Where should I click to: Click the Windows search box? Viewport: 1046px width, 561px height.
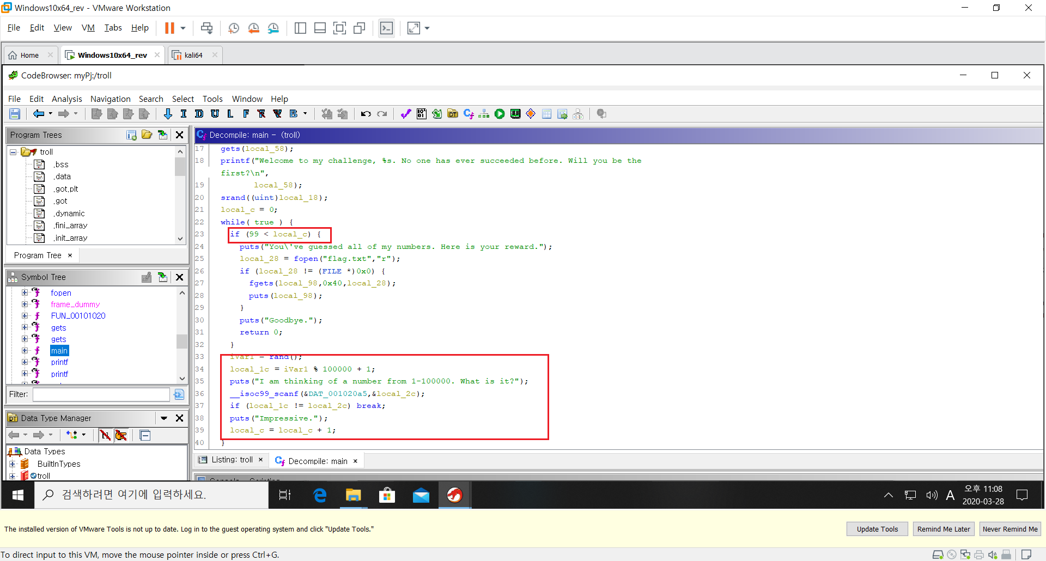152,495
